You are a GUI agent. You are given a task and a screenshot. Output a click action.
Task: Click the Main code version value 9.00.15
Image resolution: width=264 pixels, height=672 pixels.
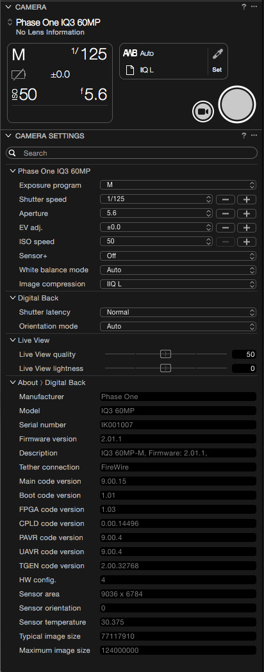point(178,481)
